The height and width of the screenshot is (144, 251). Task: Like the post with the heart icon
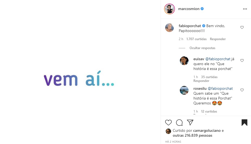tap(168, 123)
